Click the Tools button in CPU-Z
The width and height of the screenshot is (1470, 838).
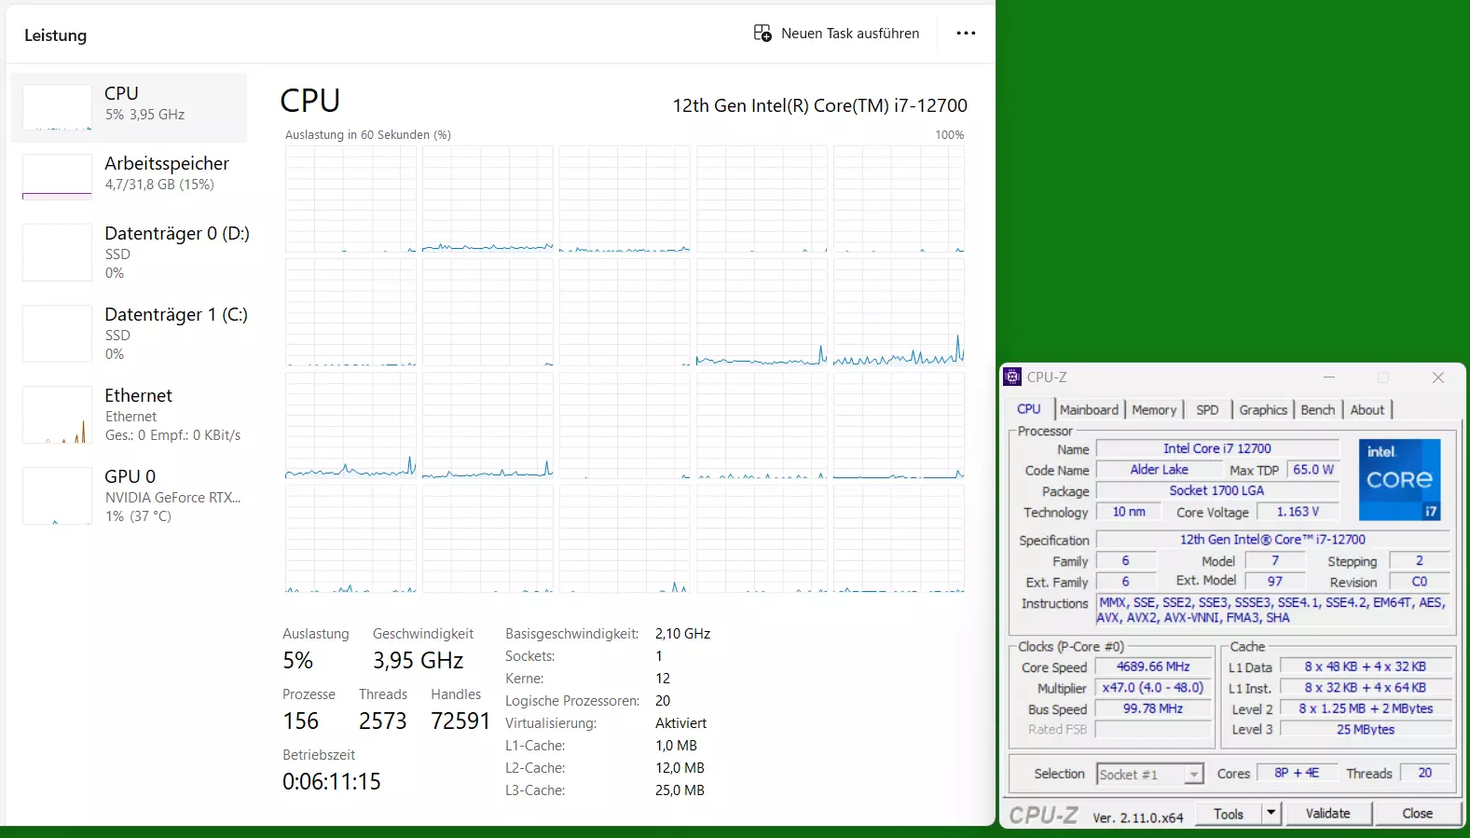coord(1229,814)
